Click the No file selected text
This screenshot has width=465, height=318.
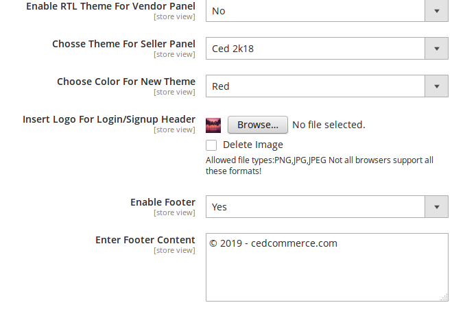329,125
